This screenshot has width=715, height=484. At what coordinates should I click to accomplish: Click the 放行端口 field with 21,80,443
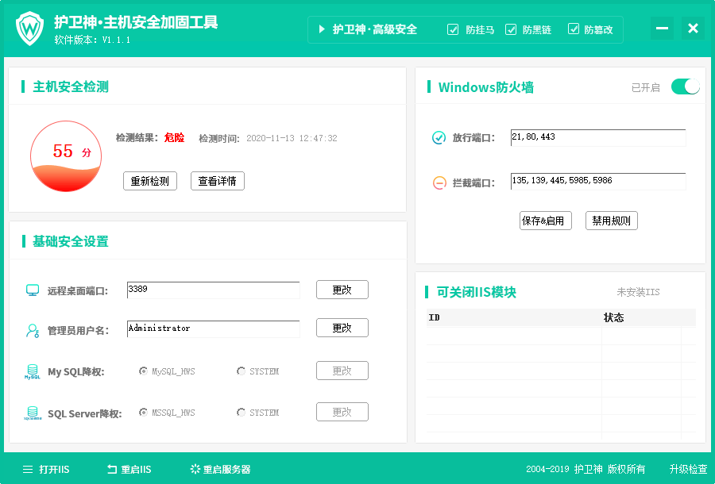point(598,137)
